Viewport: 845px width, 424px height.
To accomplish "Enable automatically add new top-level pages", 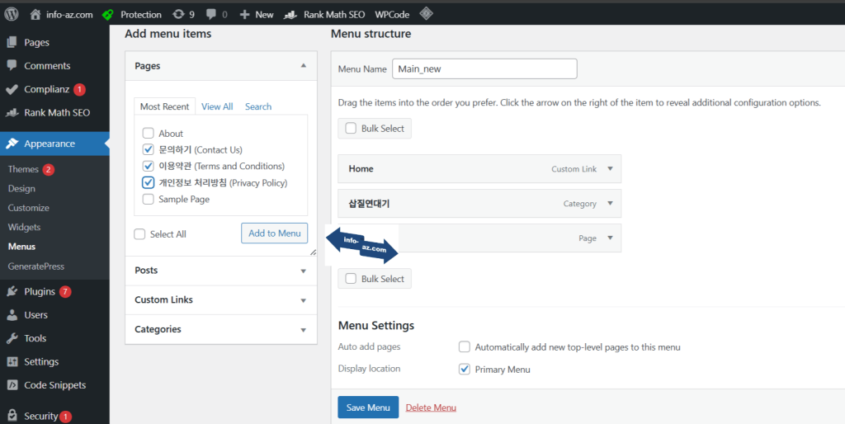I will [465, 347].
